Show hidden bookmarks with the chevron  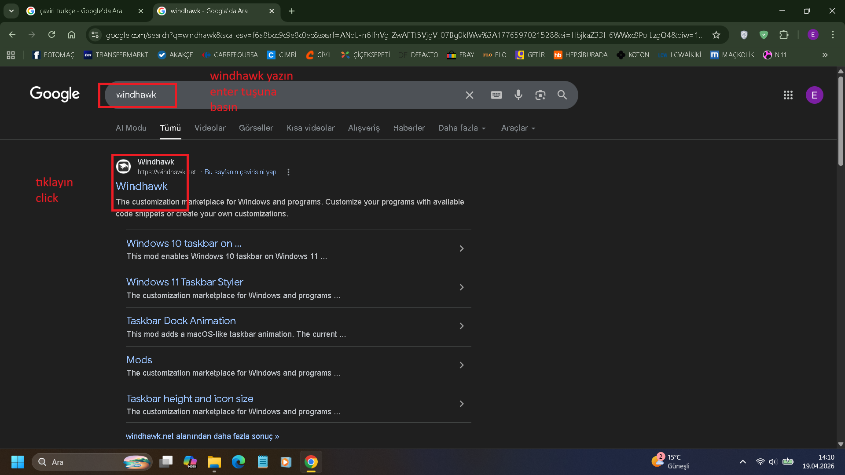pos(825,55)
